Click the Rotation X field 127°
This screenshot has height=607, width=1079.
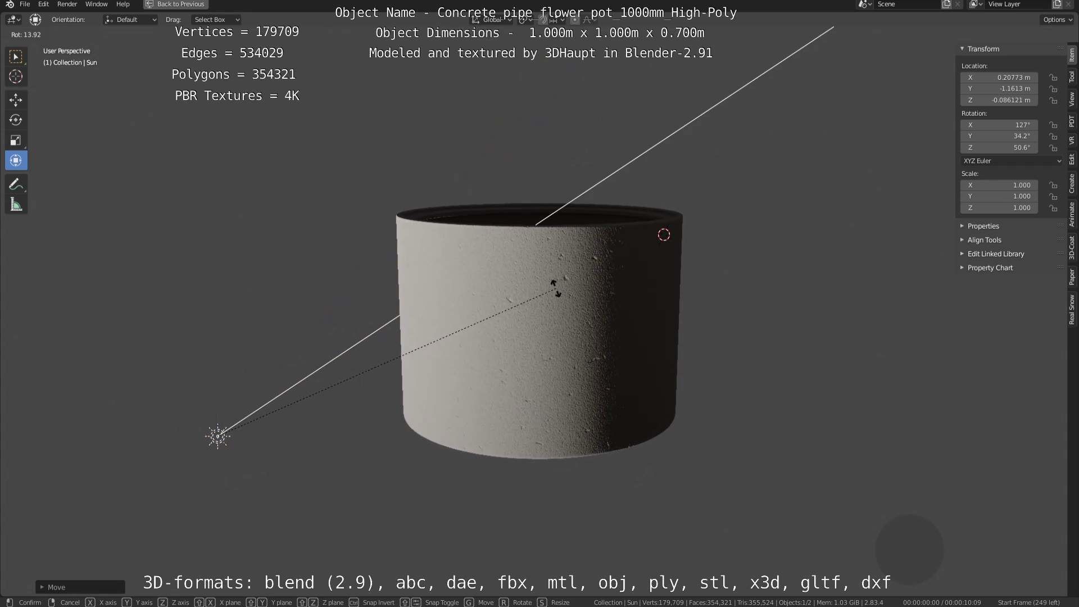coord(999,125)
